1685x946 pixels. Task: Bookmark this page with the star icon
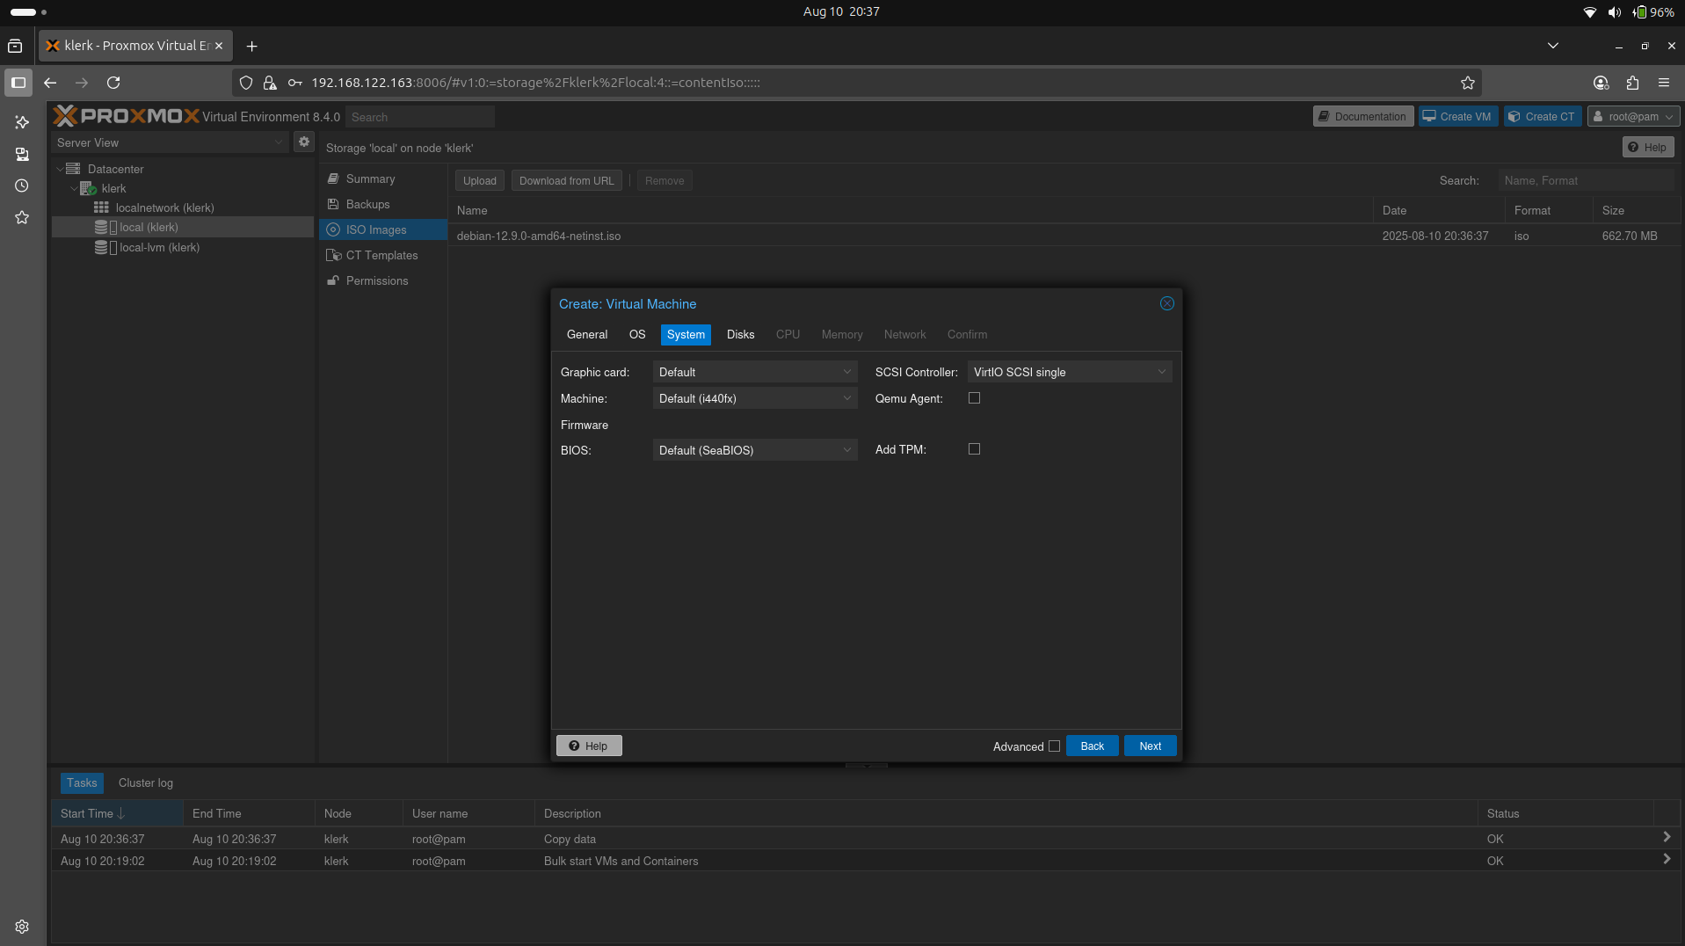(x=1467, y=83)
